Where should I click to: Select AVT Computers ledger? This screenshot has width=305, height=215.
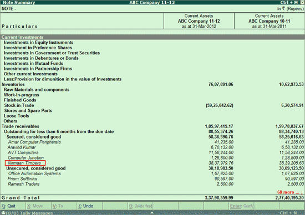(23, 152)
